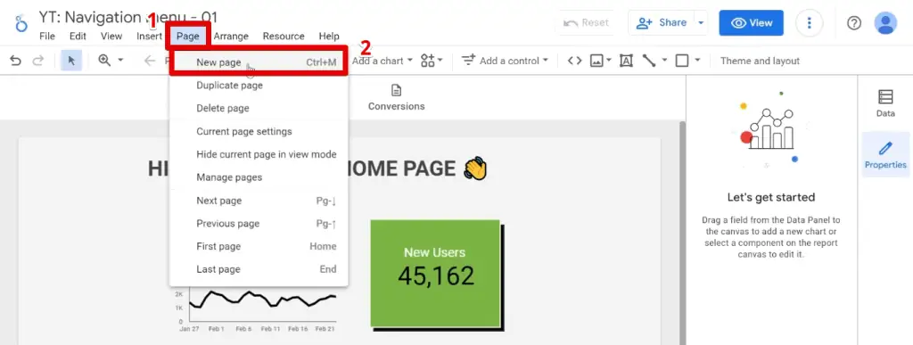The image size is (913, 345).
Task: Open the File menu
Action: click(x=47, y=36)
